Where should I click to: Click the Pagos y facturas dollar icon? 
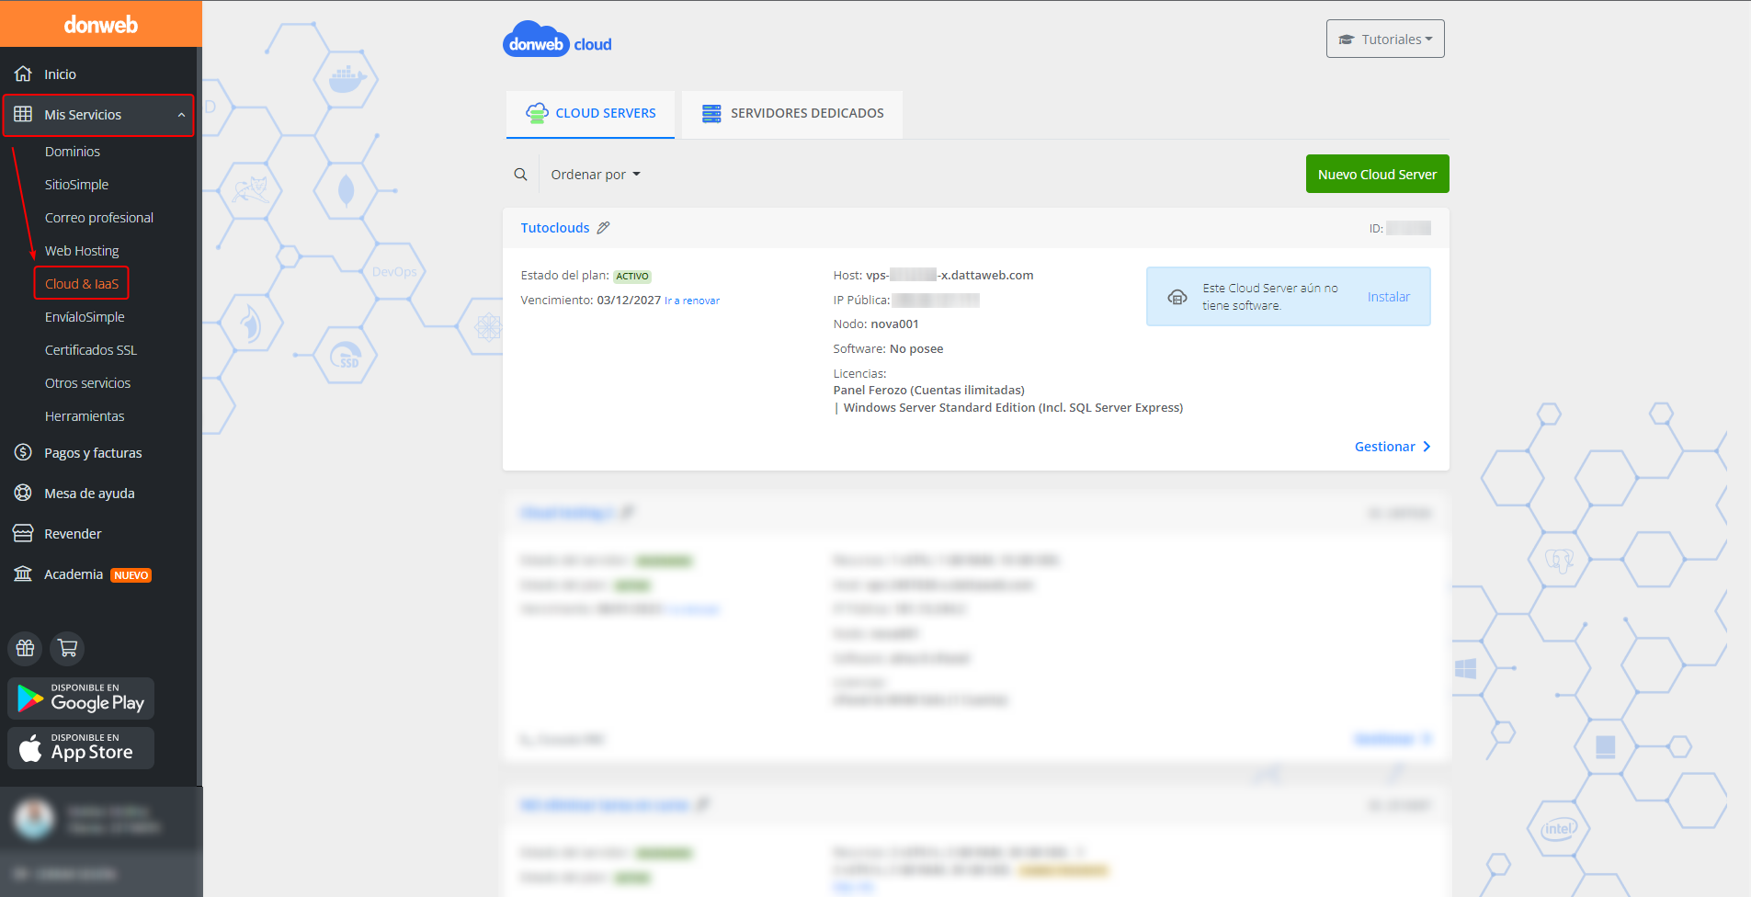coord(23,452)
